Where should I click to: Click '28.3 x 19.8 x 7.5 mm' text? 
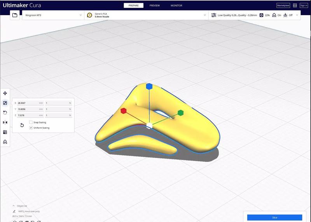pos(22,216)
